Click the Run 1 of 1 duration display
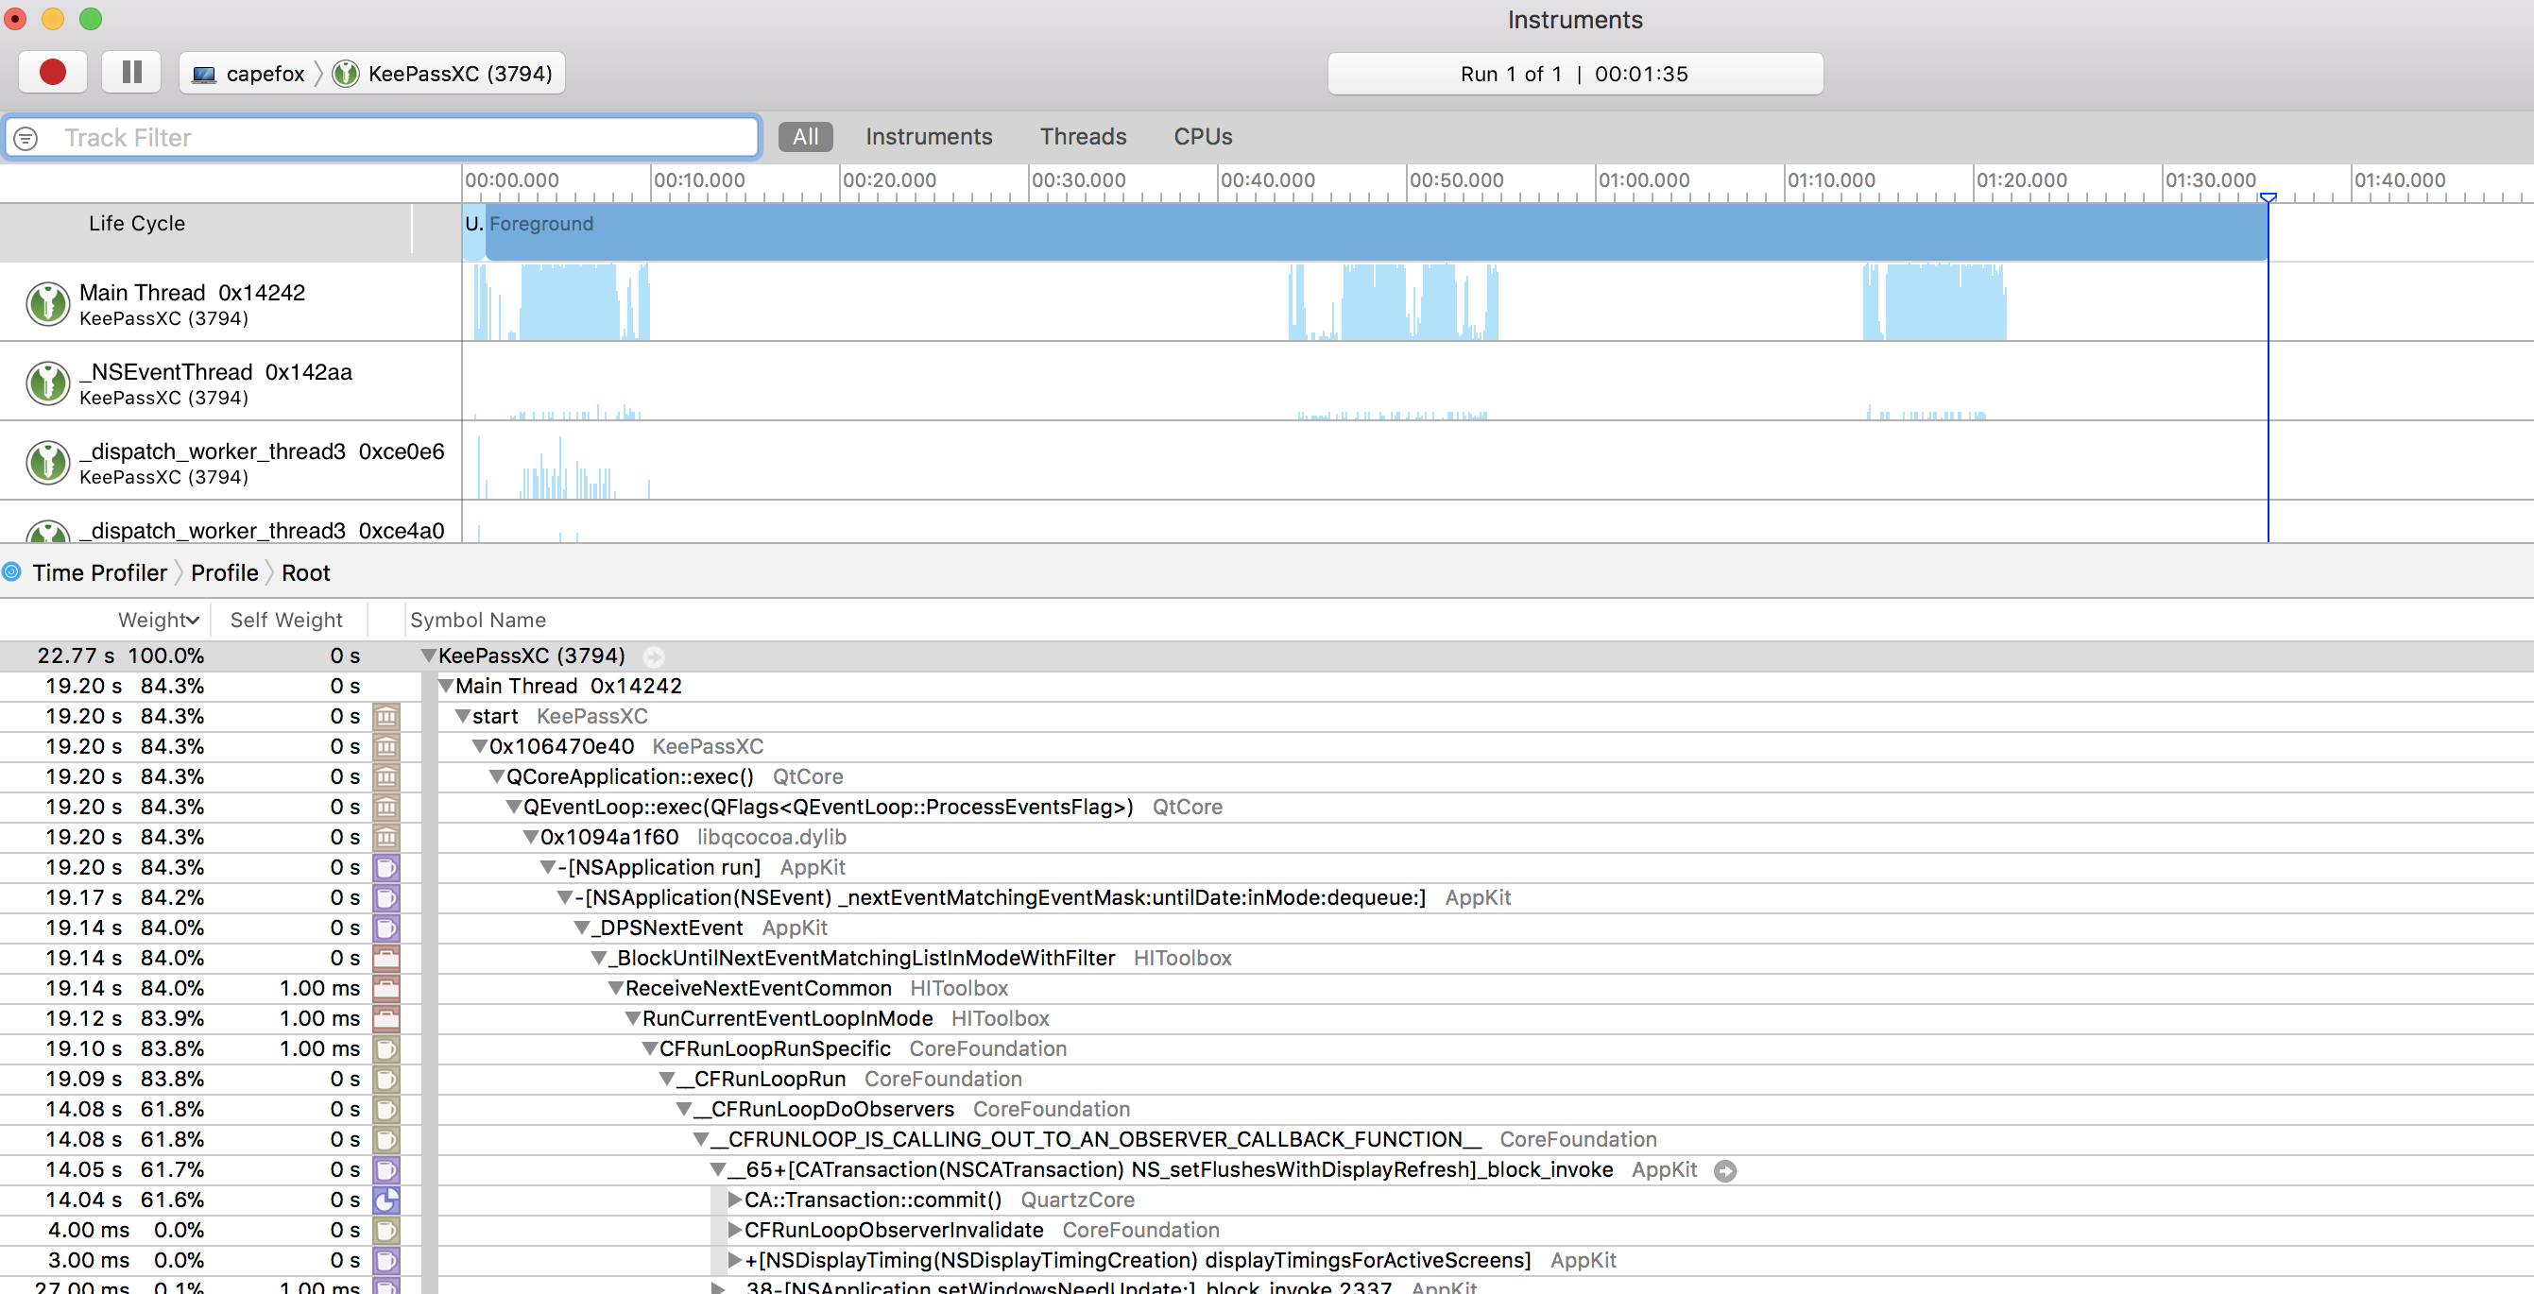 pos(1574,73)
